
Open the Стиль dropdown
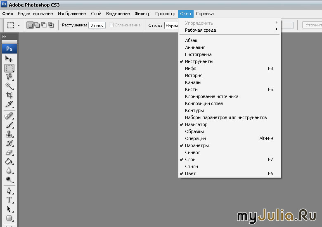pyautogui.click(x=171, y=26)
